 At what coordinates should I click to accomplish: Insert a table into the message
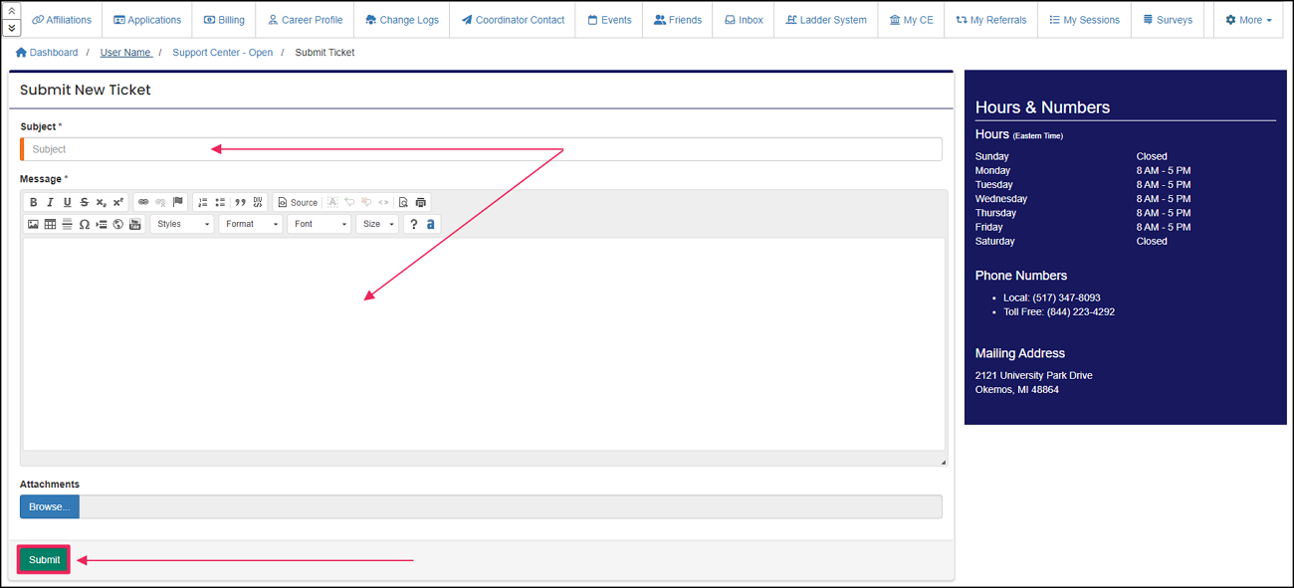click(x=50, y=224)
